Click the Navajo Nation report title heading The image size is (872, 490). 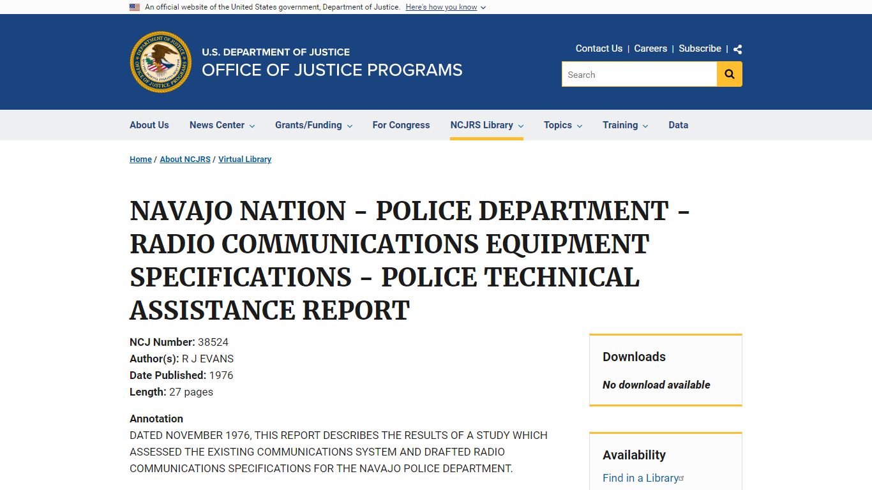[410, 260]
